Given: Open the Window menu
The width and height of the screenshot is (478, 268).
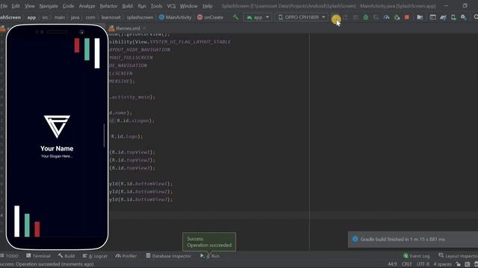Looking at the screenshot, I should click(188, 6).
